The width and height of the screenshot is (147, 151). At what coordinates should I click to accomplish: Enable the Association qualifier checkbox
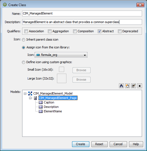pyautogui.click(x=26, y=31)
